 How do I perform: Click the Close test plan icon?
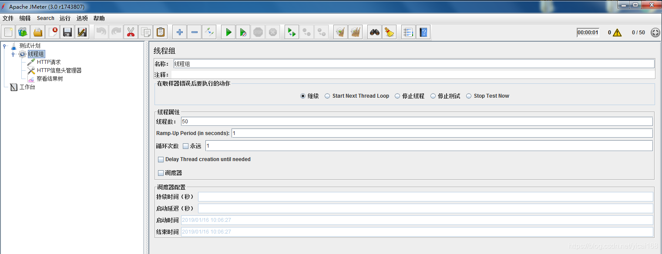coord(53,32)
